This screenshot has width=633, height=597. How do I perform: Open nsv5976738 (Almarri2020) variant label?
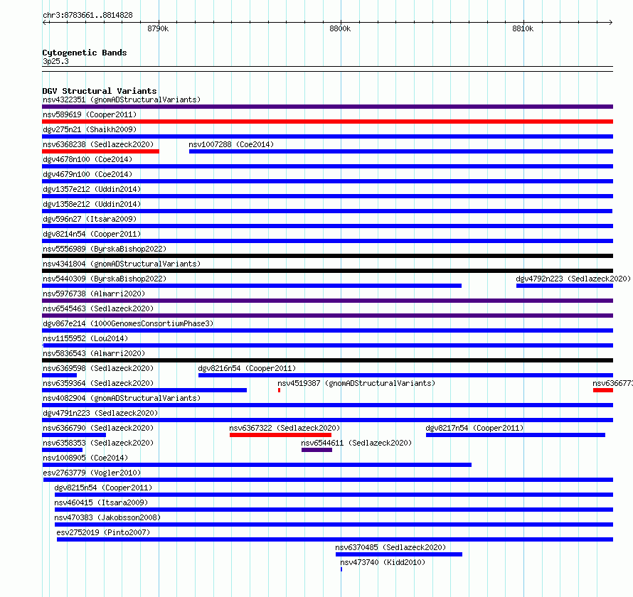tap(94, 294)
